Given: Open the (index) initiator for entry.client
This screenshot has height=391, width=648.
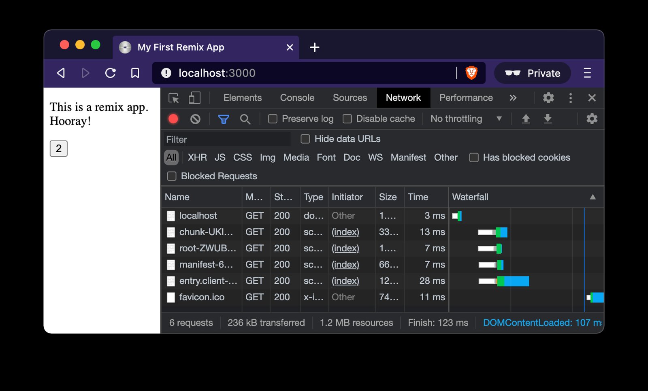Looking at the screenshot, I should click(x=345, y=281).
